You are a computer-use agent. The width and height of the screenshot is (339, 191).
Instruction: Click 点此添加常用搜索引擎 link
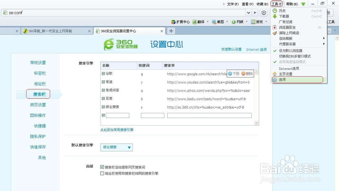coord(117,130)
